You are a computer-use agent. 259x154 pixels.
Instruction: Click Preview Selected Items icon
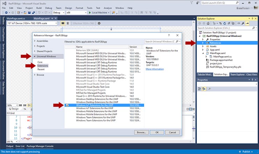point(247,23)
